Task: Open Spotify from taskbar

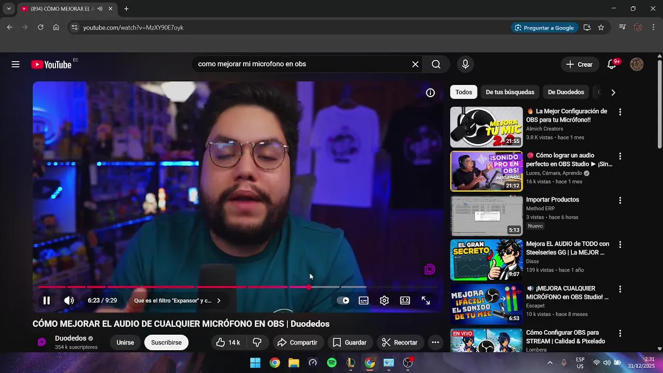Action: coord(331,363)
